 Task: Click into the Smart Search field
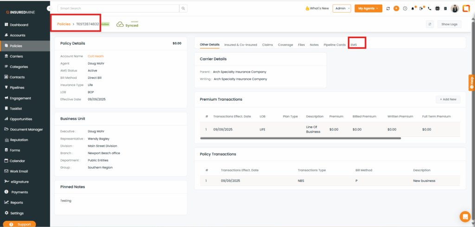click(118, 8)
